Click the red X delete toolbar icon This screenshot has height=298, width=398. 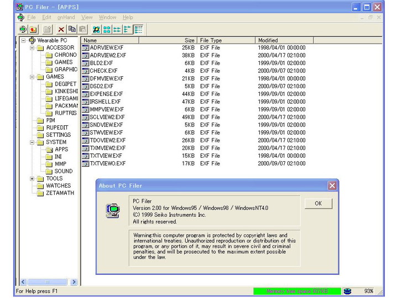coord(61,29)
